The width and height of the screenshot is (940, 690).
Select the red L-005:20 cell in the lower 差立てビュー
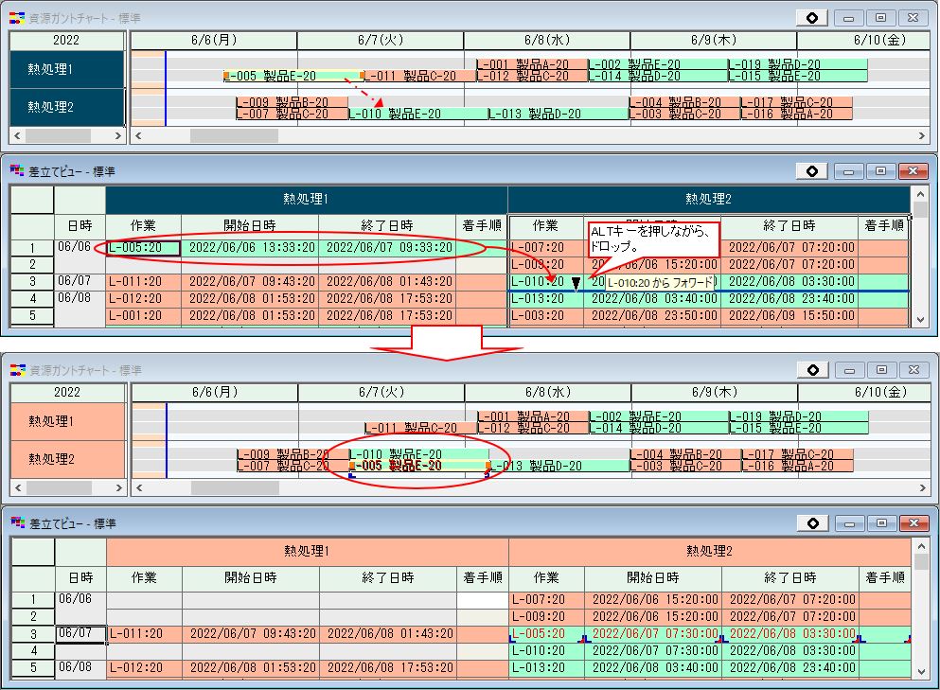pyautogui.click(x=547, y=633)
